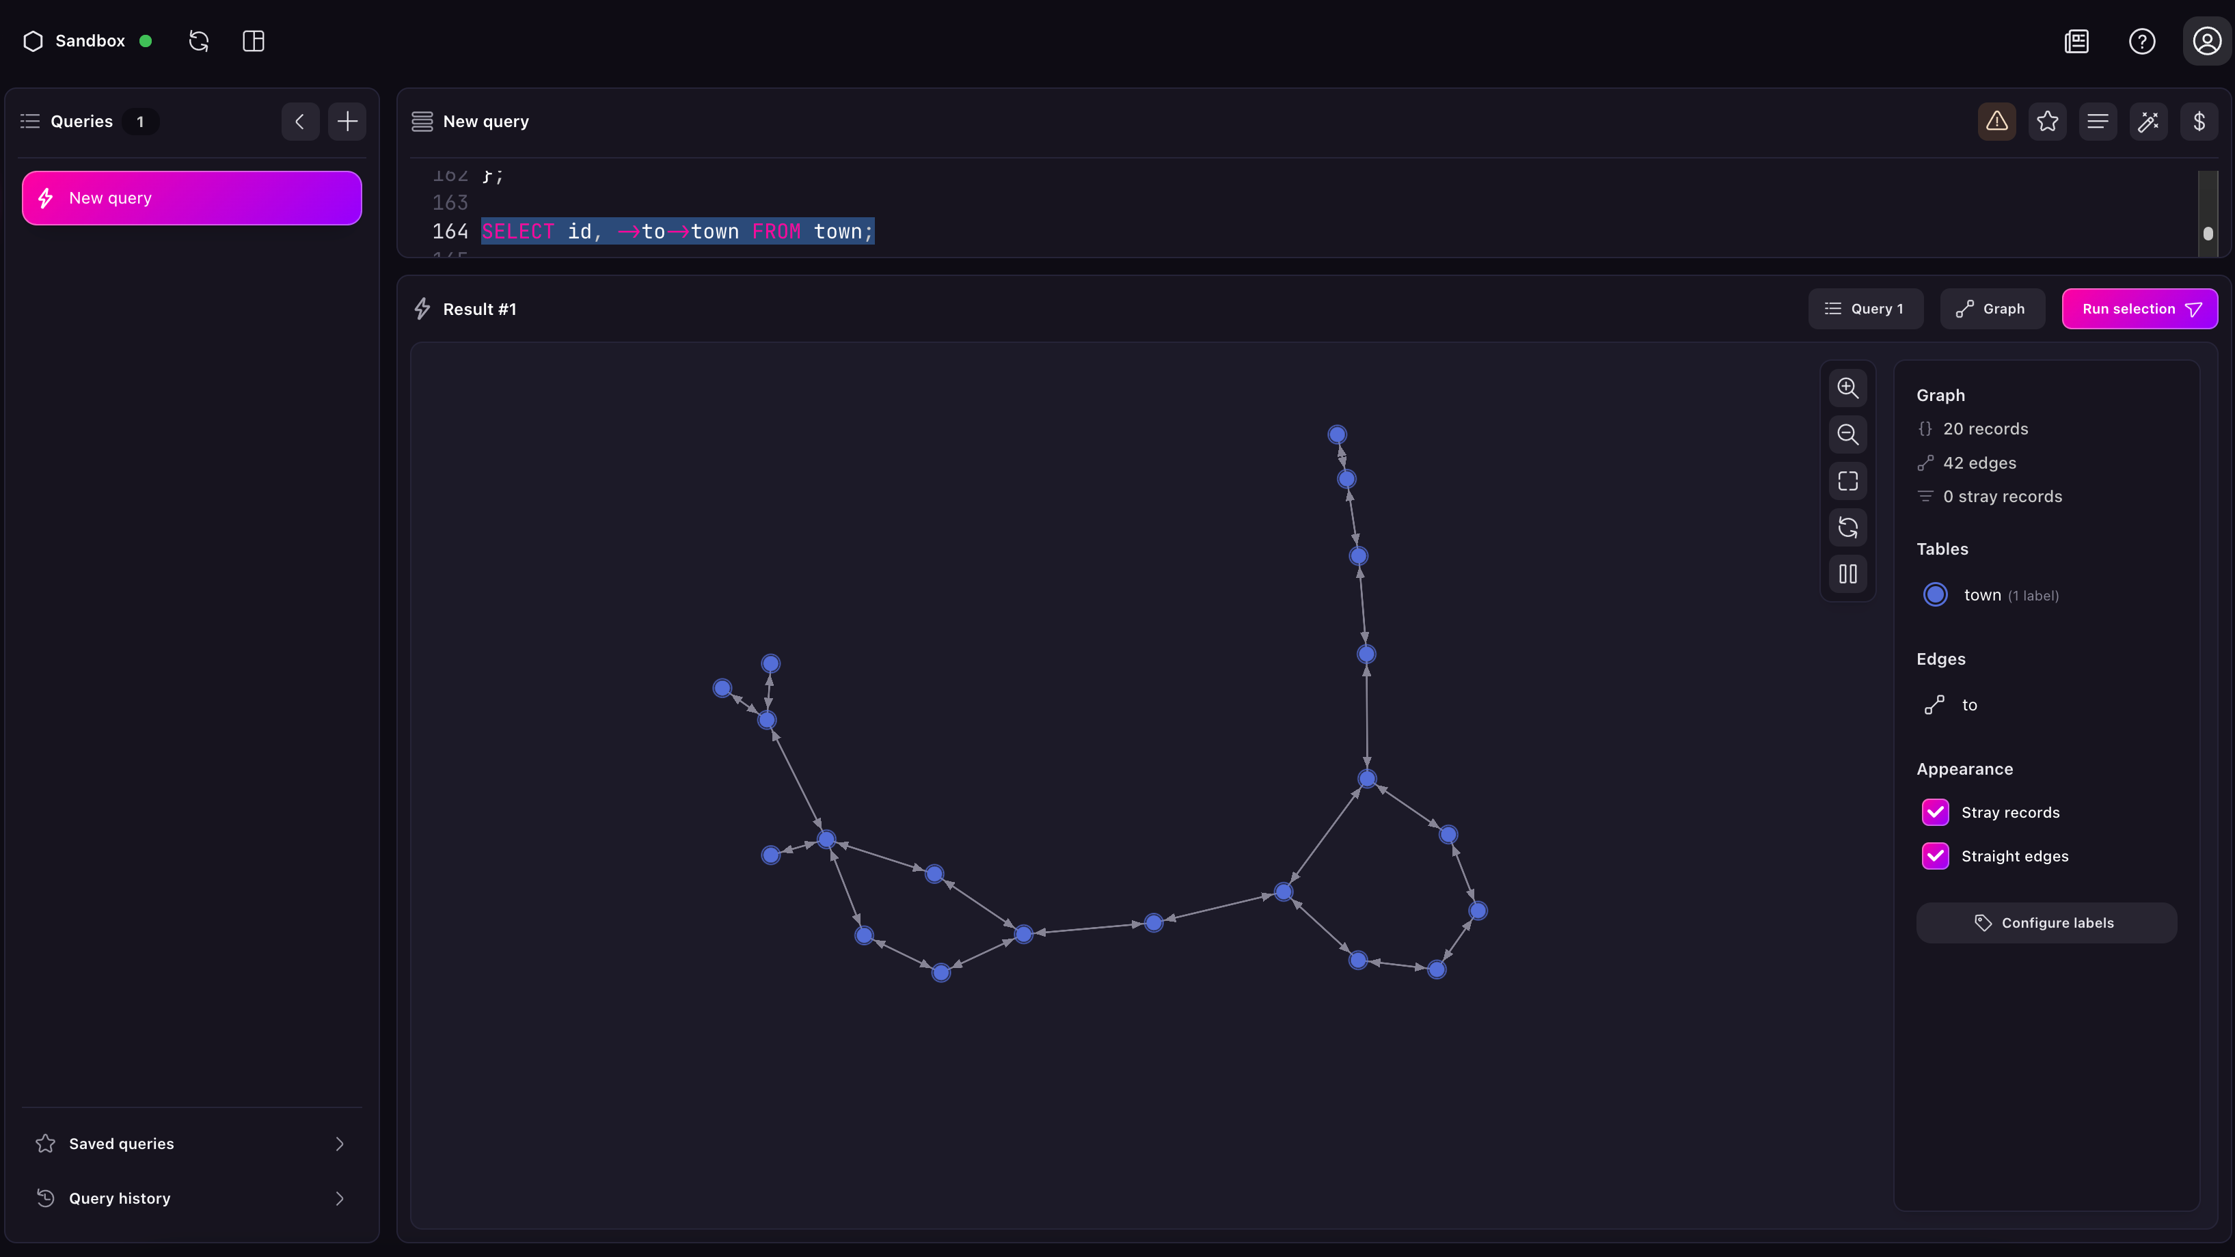The height and width of the screenshot is (1257, 2235).
Task: Switch to the Graph view tab
Action: [x=1991, y=309]
